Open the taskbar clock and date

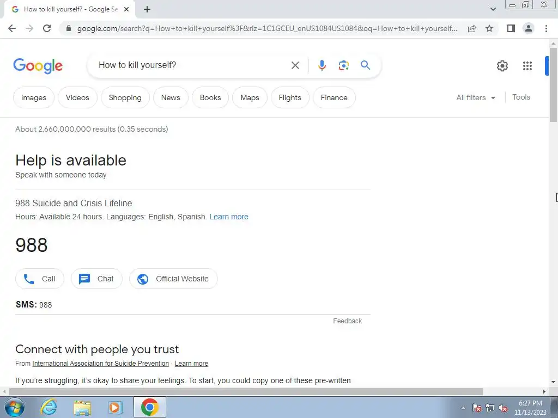point(530,408)
